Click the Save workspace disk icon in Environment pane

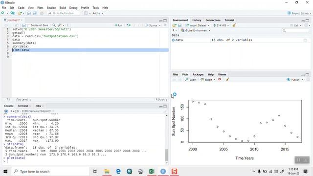179,25
